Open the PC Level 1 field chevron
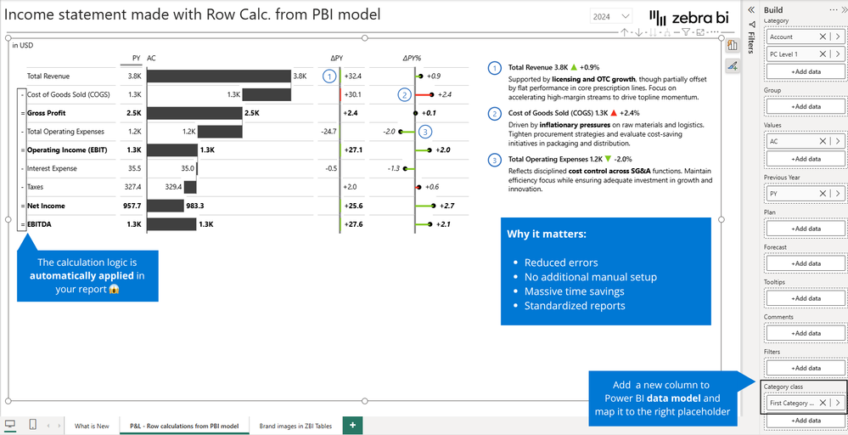This screenshot has width=848, height=435. 838,54
